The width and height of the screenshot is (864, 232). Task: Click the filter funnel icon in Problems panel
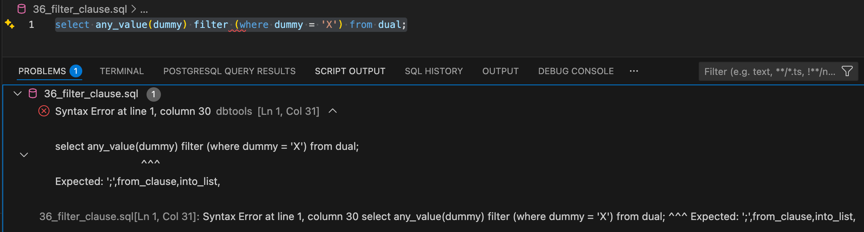tap(847, 71)
